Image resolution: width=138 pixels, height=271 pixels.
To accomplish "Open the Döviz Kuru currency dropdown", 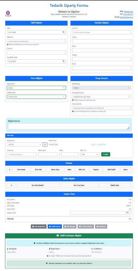I will pyautogui.click(x=25, y=145).
